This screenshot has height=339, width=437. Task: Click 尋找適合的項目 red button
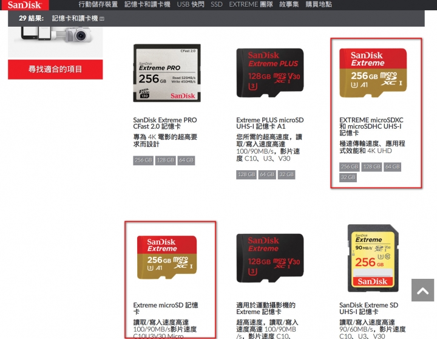[55, 69]
